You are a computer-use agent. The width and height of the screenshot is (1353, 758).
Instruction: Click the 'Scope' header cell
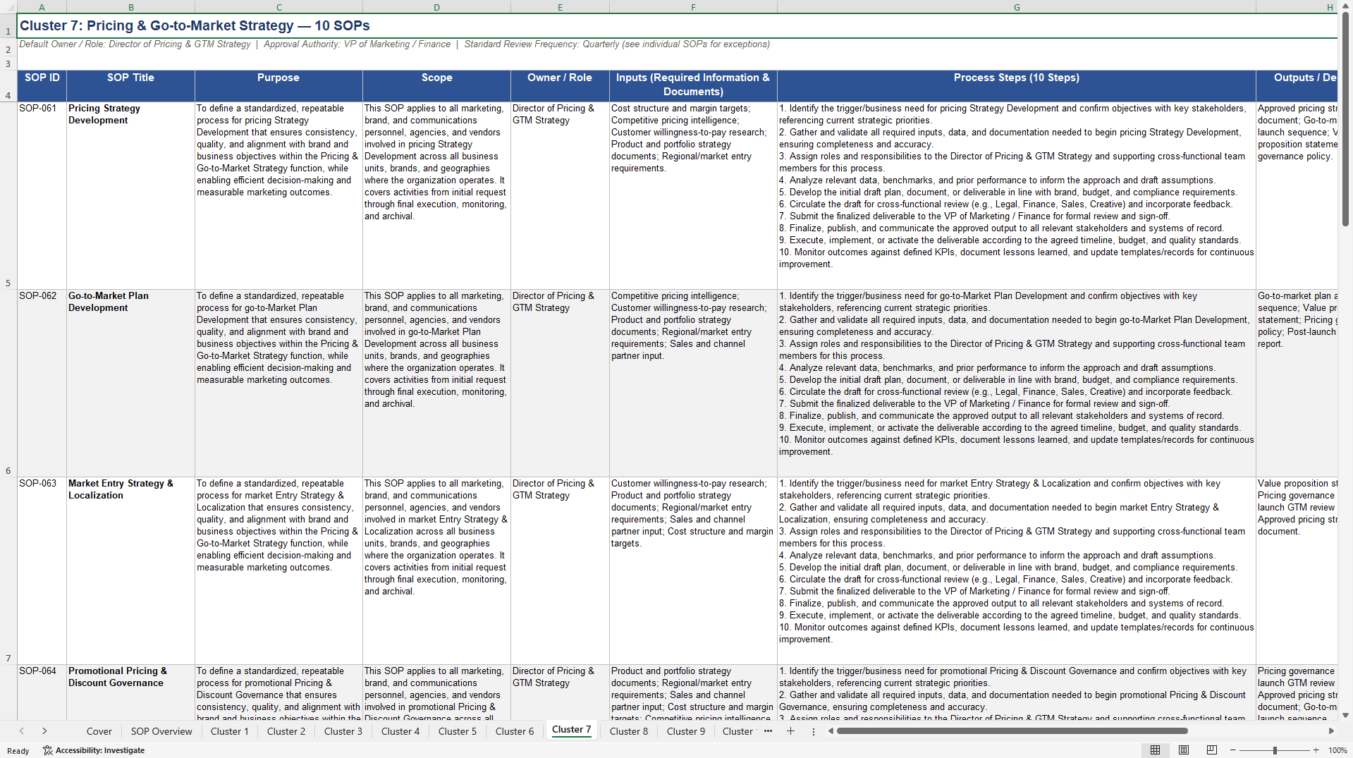[436, 85]
